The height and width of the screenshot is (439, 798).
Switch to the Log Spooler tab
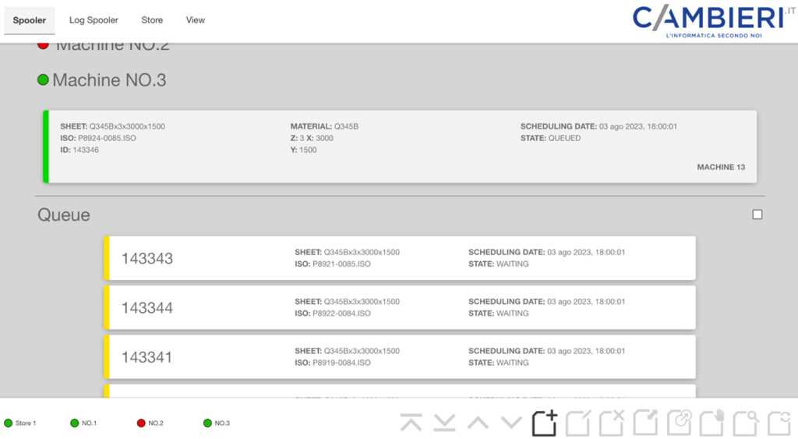pyautogui.click(x=94, y=20)
